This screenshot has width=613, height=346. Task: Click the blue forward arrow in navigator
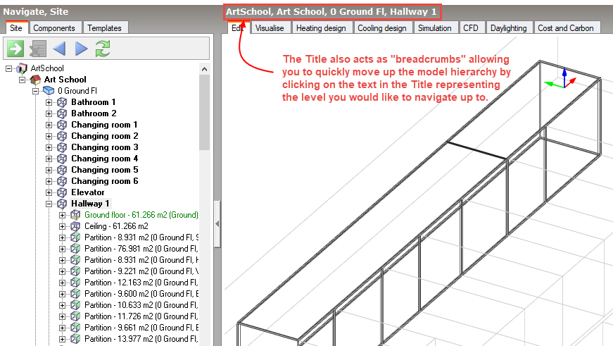[x=81, y=48]
